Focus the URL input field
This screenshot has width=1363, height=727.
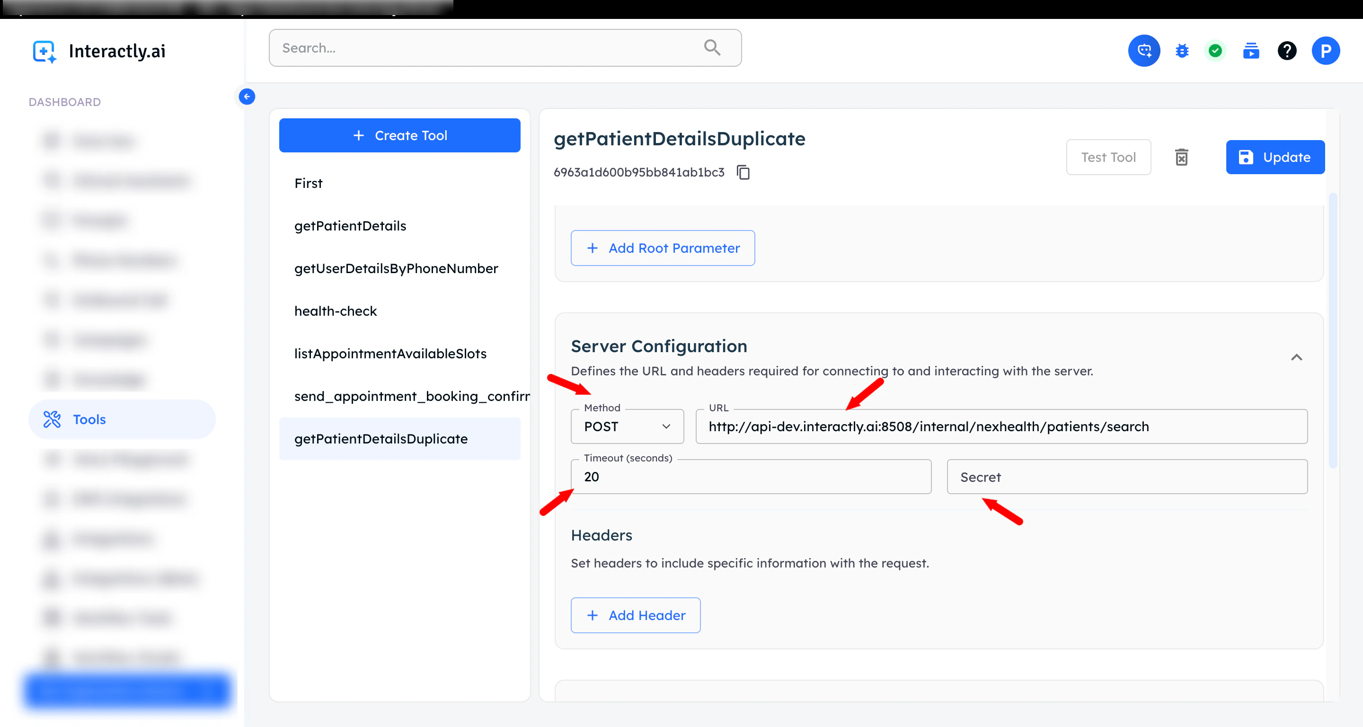point(1001,426)
